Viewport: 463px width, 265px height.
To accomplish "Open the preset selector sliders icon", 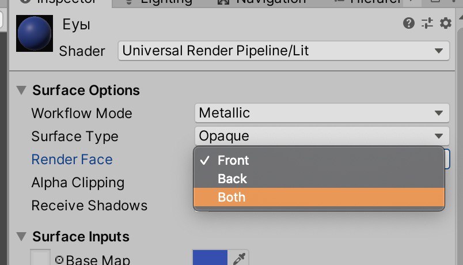I will [427, 23].
